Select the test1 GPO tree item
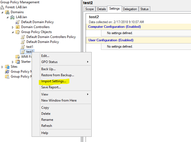 (30, 47)
